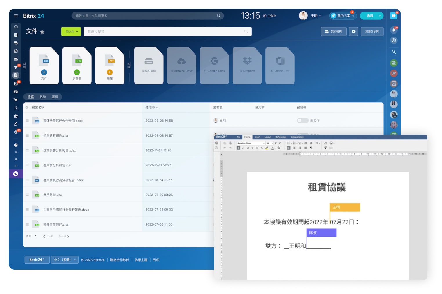Click Italic in the document editor toolbar
The image size is (442, 294).
tap(243, 148)
